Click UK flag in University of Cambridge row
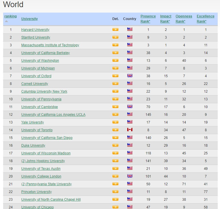The image size is (220, 209). point(130,107)
